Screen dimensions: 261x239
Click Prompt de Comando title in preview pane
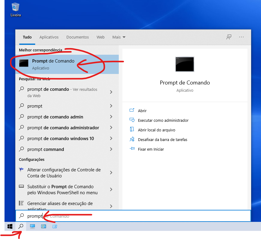coord(185,83)
